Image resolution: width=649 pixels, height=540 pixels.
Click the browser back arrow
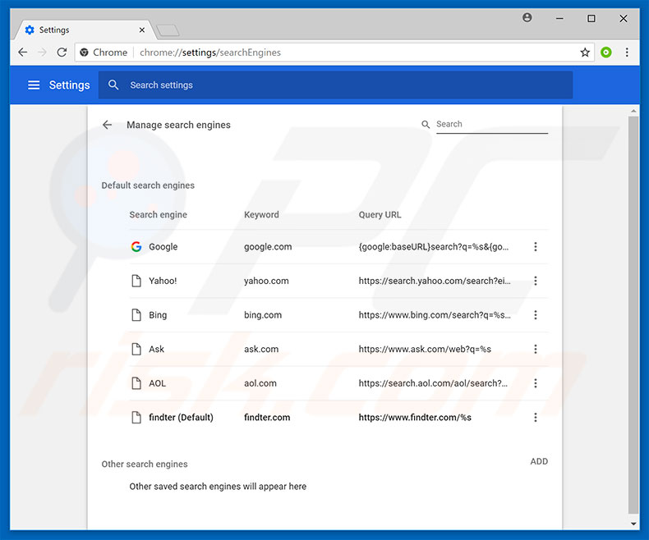click(23, 53)
